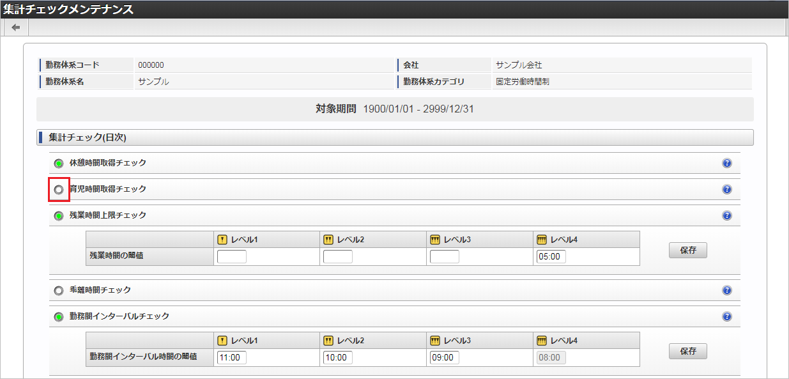
Task: Open help for 休憩時間取得チェック
Action: click(726, 163)
